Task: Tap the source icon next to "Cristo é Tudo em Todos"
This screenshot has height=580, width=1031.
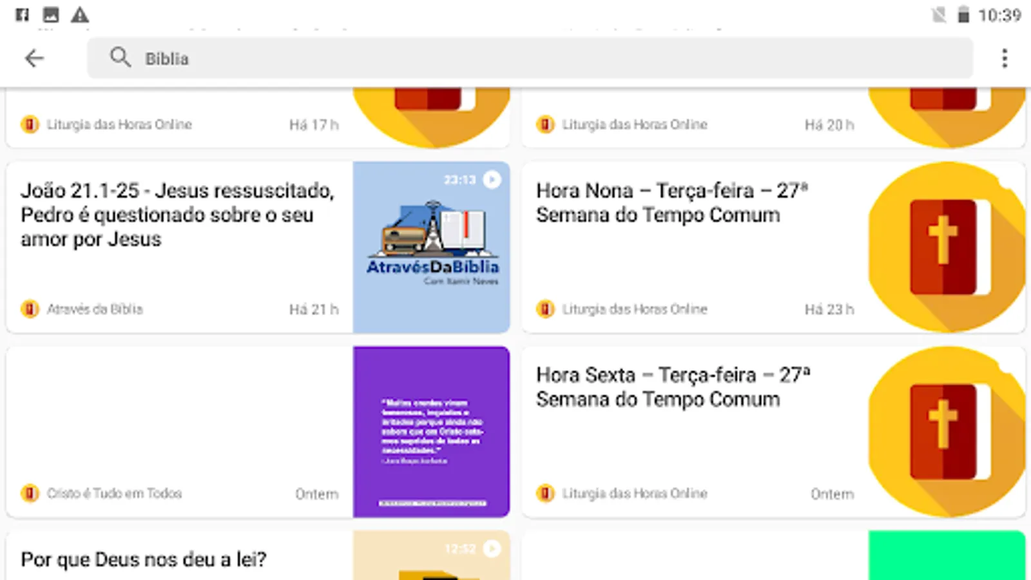Action: point(30,494)
